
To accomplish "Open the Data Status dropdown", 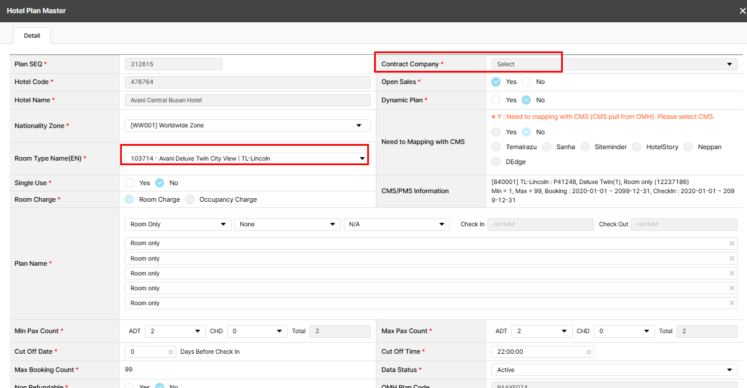I will (614, 370).
